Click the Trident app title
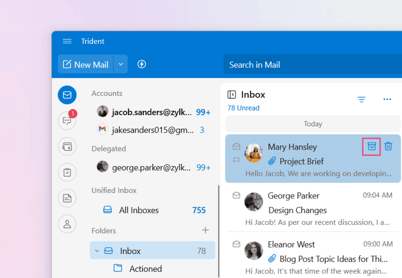402x278 pixels. click(x=93, y=41)
